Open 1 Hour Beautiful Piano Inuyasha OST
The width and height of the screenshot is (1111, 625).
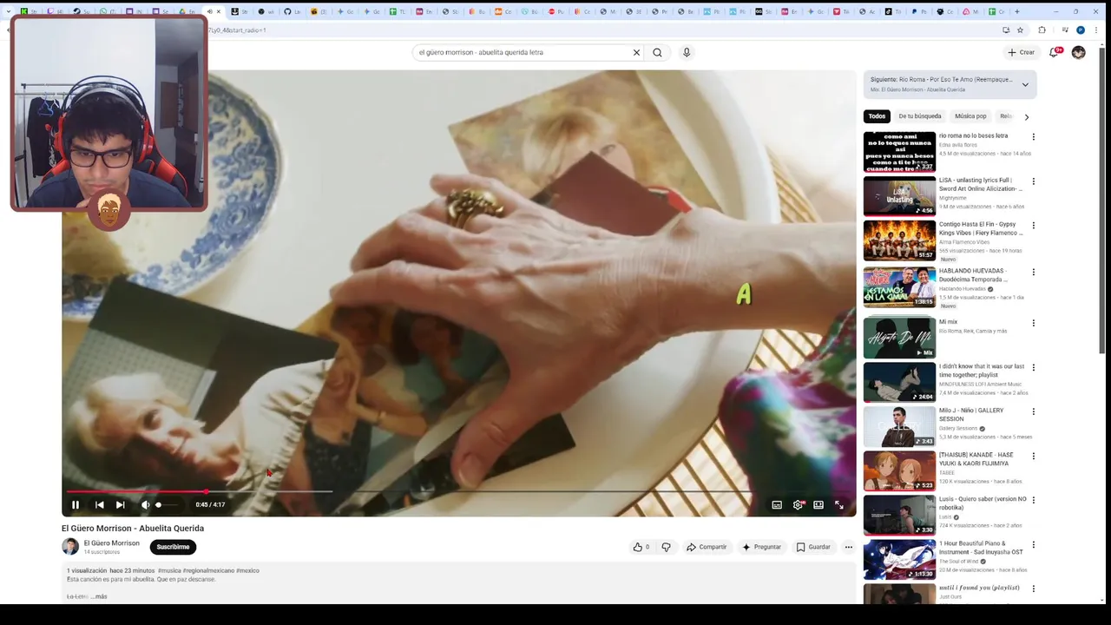(899, 560)
